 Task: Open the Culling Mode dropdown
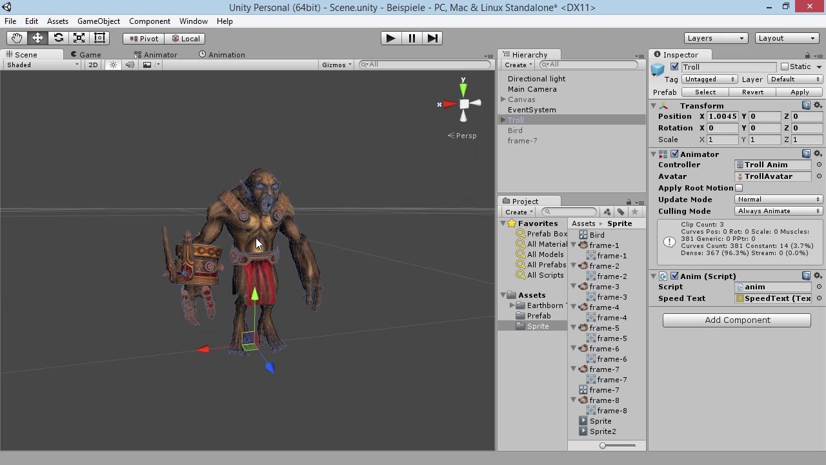(779, 211)
